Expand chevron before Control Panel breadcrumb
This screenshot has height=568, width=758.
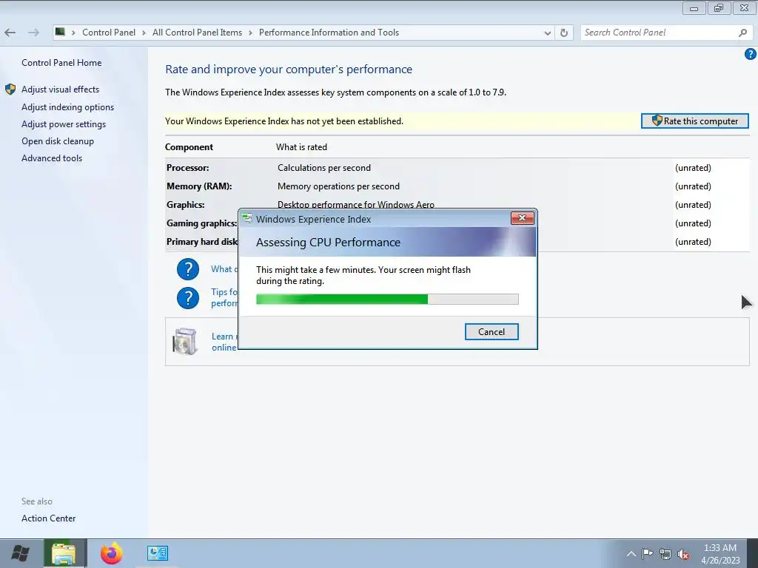coord(73,33)
